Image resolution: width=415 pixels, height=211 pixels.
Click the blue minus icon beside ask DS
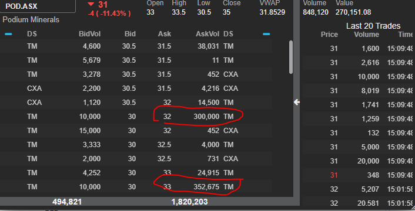tap(266, 34)
